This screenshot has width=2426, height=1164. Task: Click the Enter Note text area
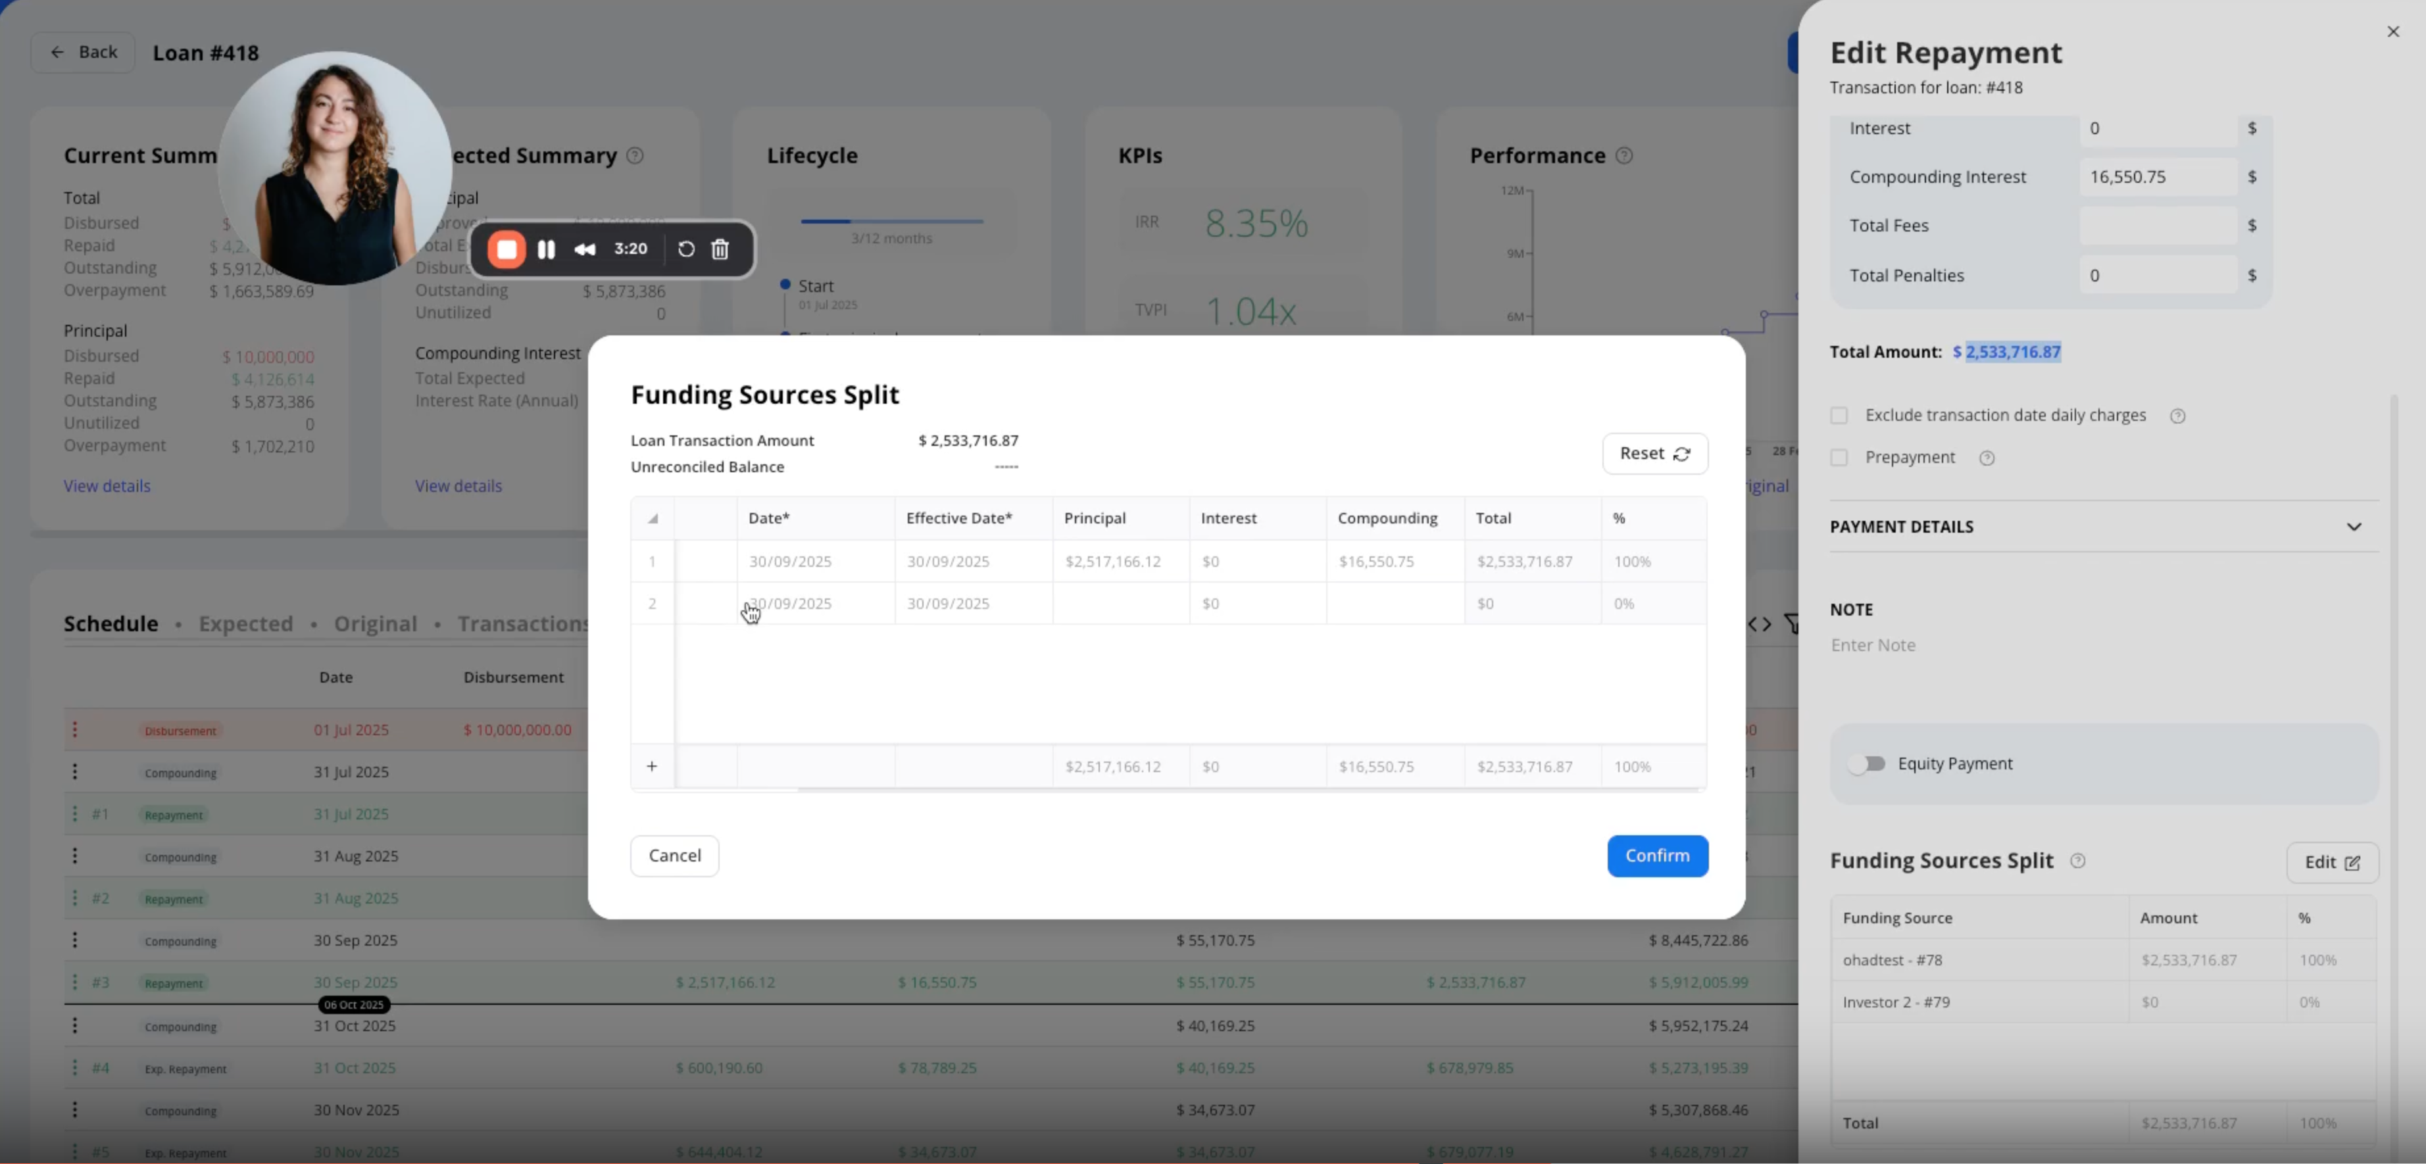[x=2104, y=646]
